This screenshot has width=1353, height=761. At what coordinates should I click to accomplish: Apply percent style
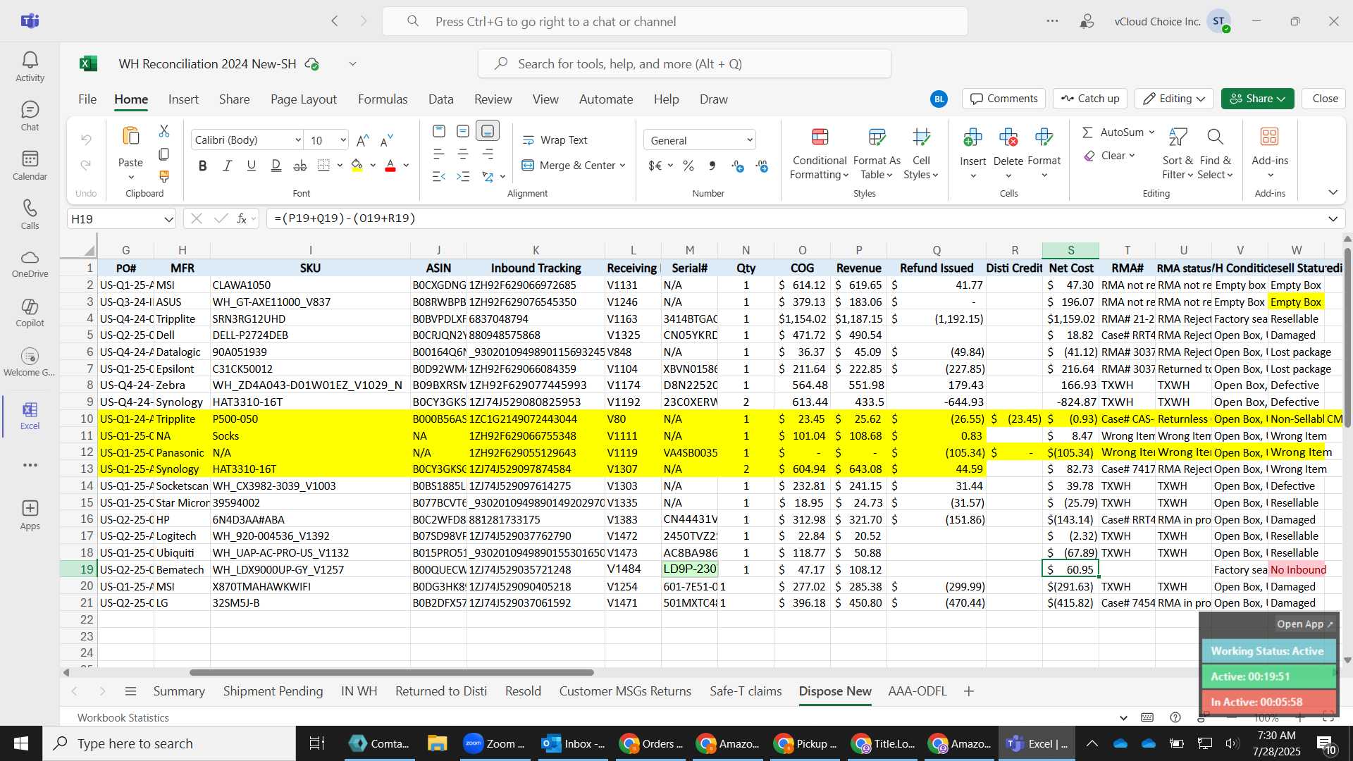[688, 166]
